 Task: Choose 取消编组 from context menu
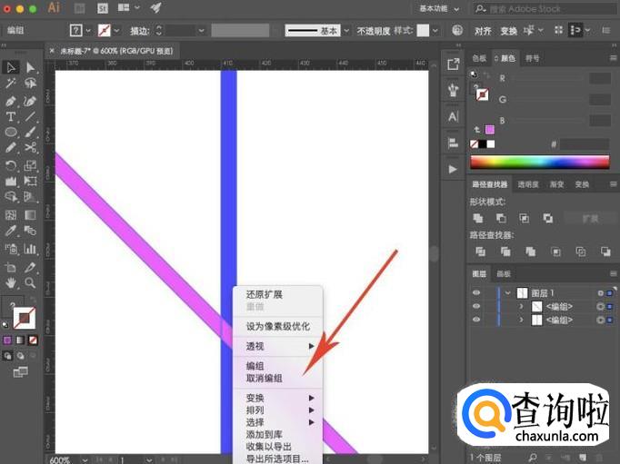click(x=264, y=379)
